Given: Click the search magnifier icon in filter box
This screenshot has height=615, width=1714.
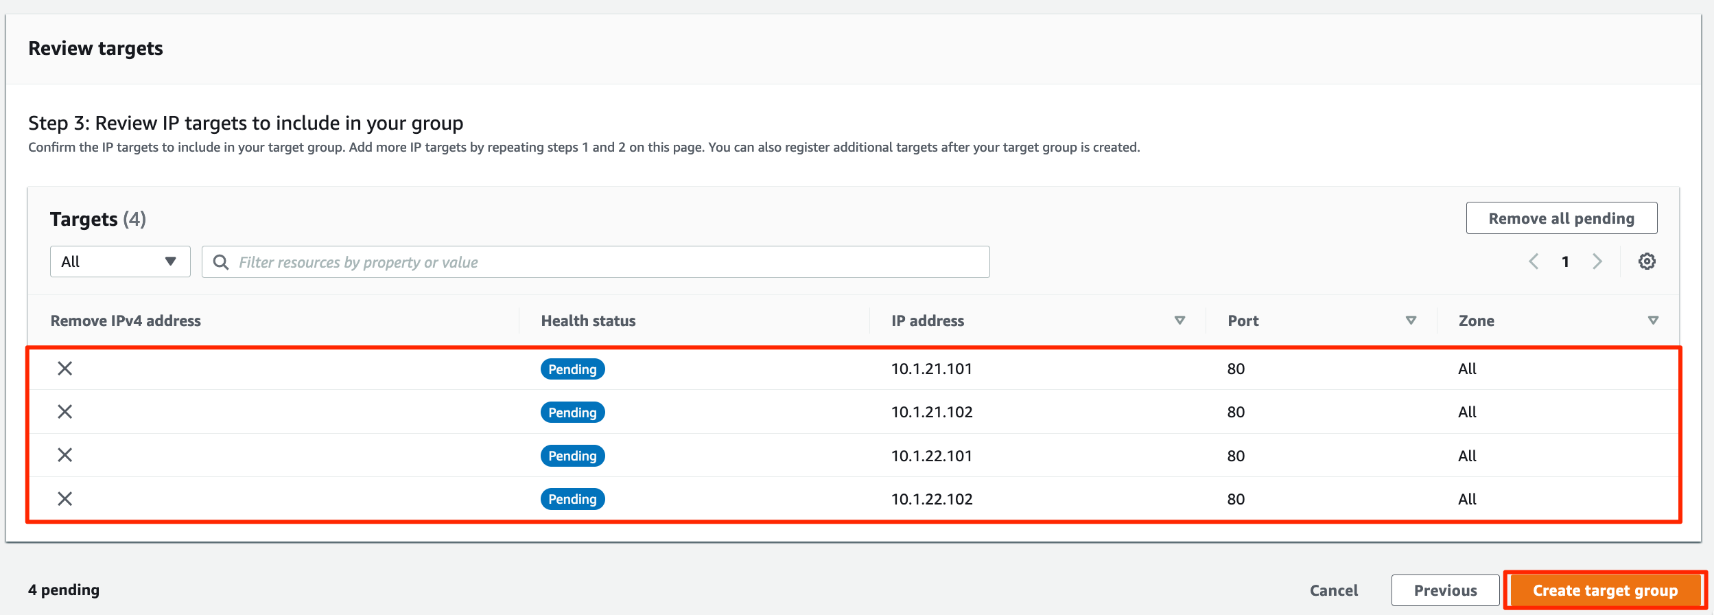Looking at the screenshot, I should 221,262.
